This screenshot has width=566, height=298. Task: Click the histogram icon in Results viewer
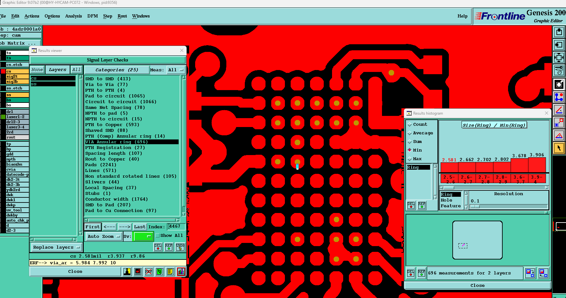tap(181, 272)
